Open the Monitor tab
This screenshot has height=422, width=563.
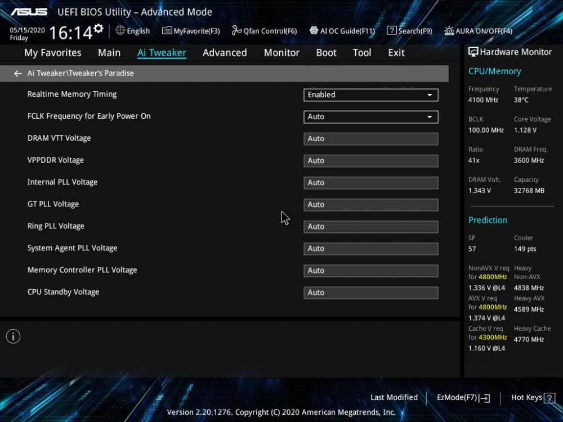click(x=281, y=53)
